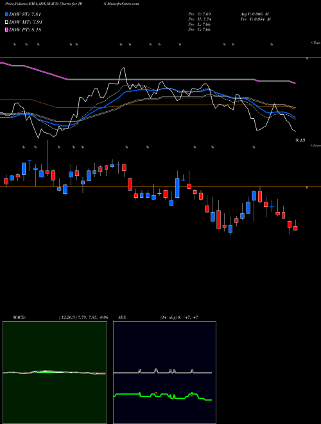Screen dimensions: 321x424
Task: Open the green MACD indicator panel
Action: point(55,373)
